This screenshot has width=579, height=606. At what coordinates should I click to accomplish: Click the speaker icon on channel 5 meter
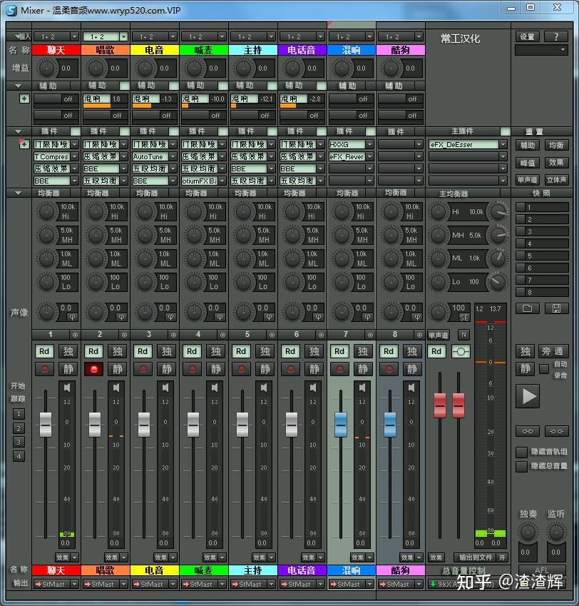coord(264,388)
